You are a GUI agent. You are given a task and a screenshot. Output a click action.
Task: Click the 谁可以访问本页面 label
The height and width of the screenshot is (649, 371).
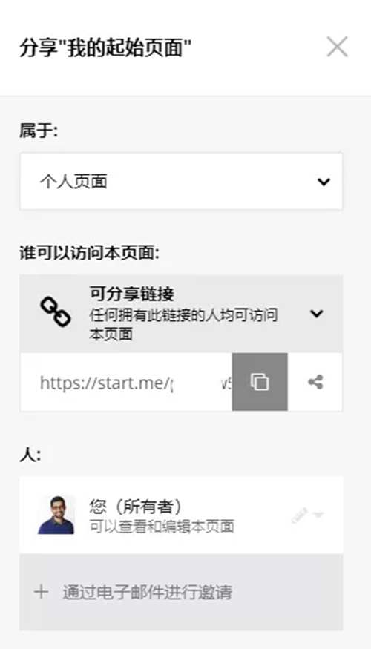90,253
